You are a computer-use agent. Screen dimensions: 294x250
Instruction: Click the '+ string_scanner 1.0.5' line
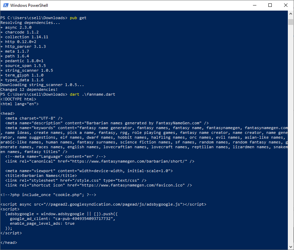27,71
